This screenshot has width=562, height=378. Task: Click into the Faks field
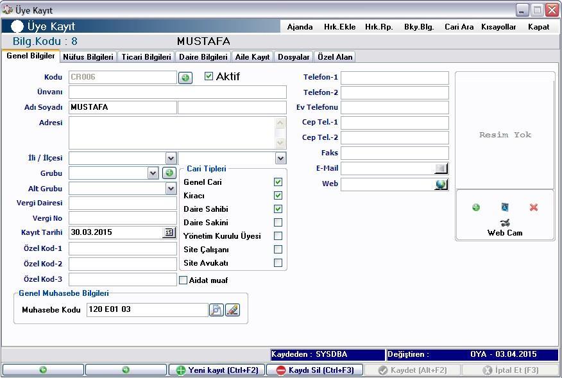395,153
